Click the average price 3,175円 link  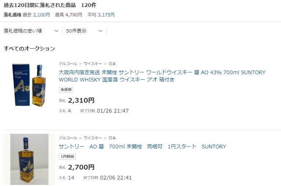pos(106,15)
